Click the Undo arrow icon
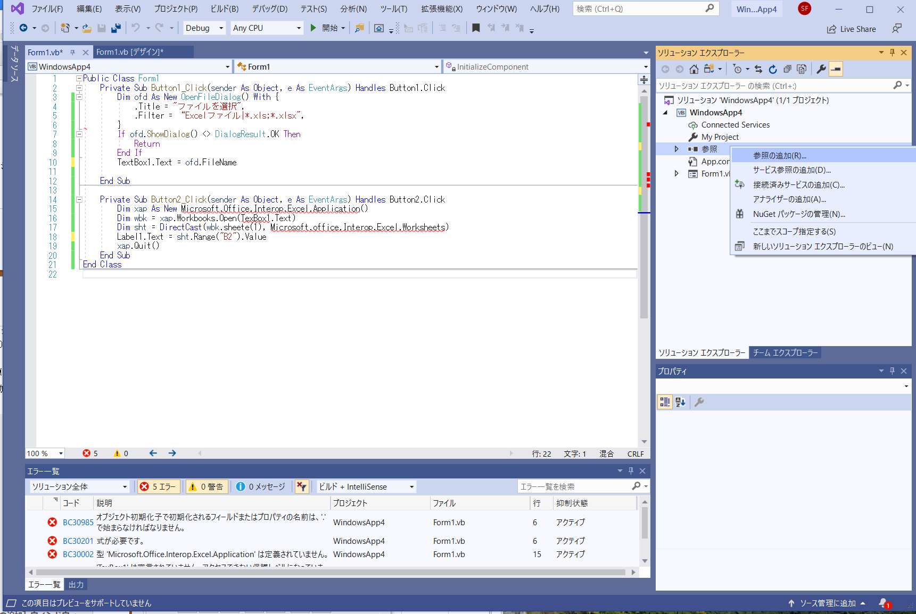916x614 pixels. [136, 28]
